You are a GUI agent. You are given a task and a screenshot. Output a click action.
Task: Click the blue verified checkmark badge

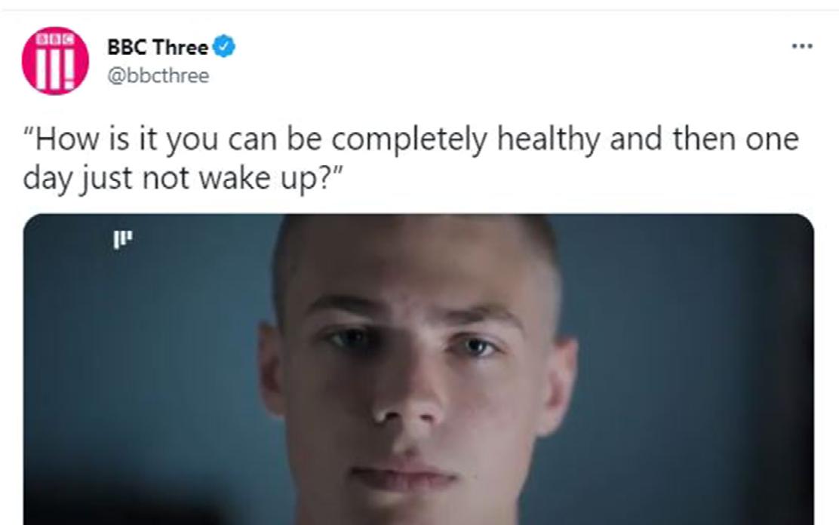(224, 47)
